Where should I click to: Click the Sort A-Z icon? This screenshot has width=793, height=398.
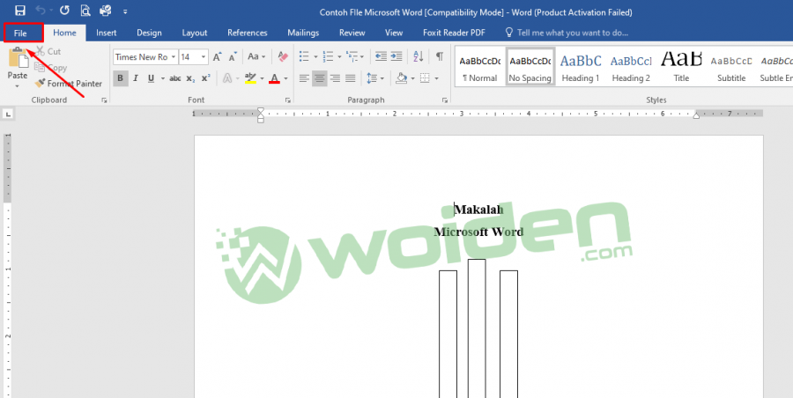[x=419, y=56]
